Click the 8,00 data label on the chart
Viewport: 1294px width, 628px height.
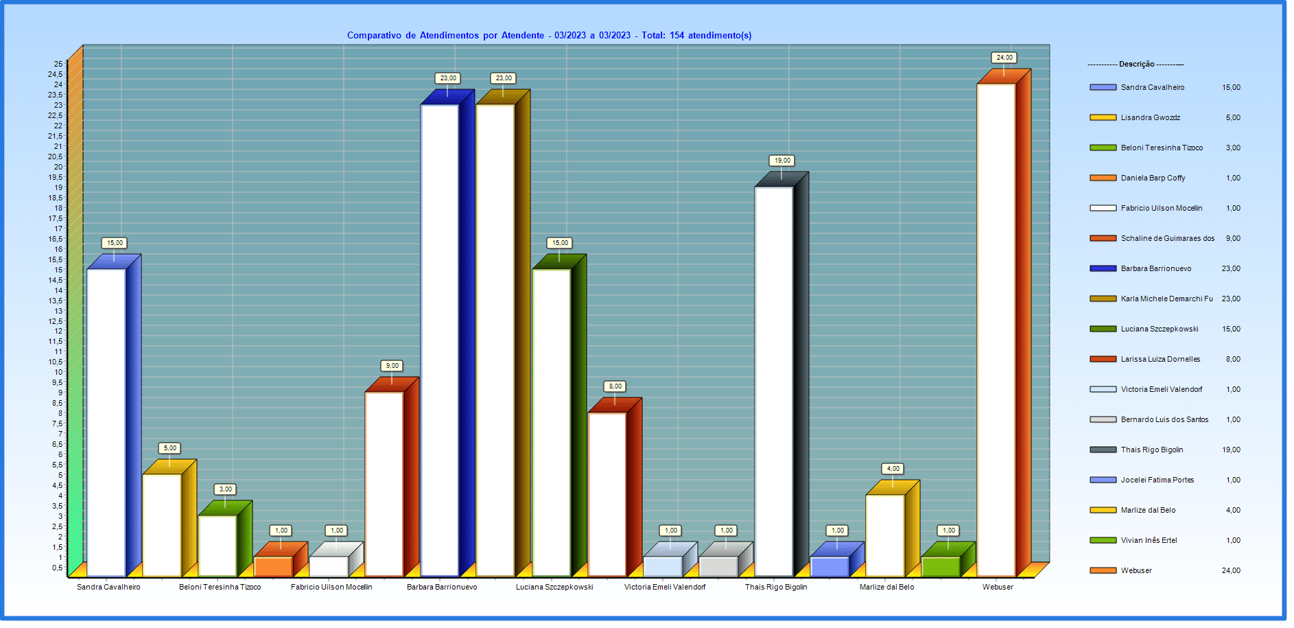[x=615, y=387]
